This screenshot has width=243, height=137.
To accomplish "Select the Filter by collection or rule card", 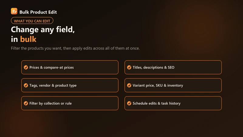I will (70, 103).
